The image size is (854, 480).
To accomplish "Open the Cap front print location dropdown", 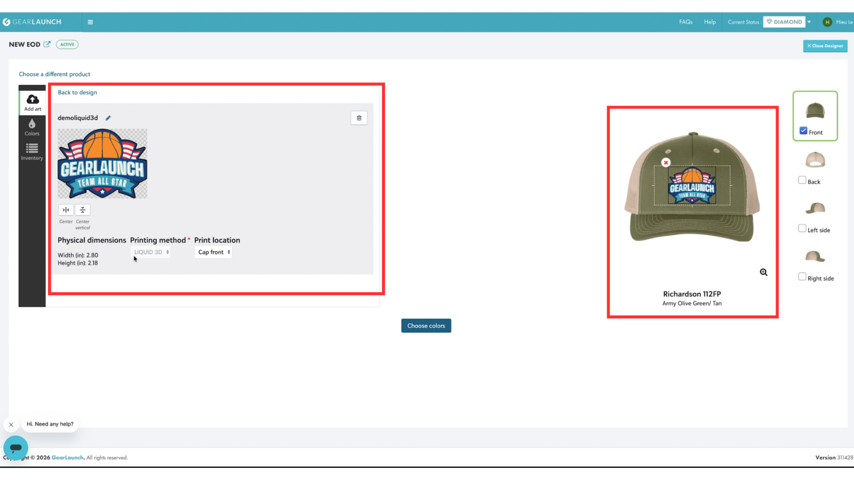I will point(214,252).
